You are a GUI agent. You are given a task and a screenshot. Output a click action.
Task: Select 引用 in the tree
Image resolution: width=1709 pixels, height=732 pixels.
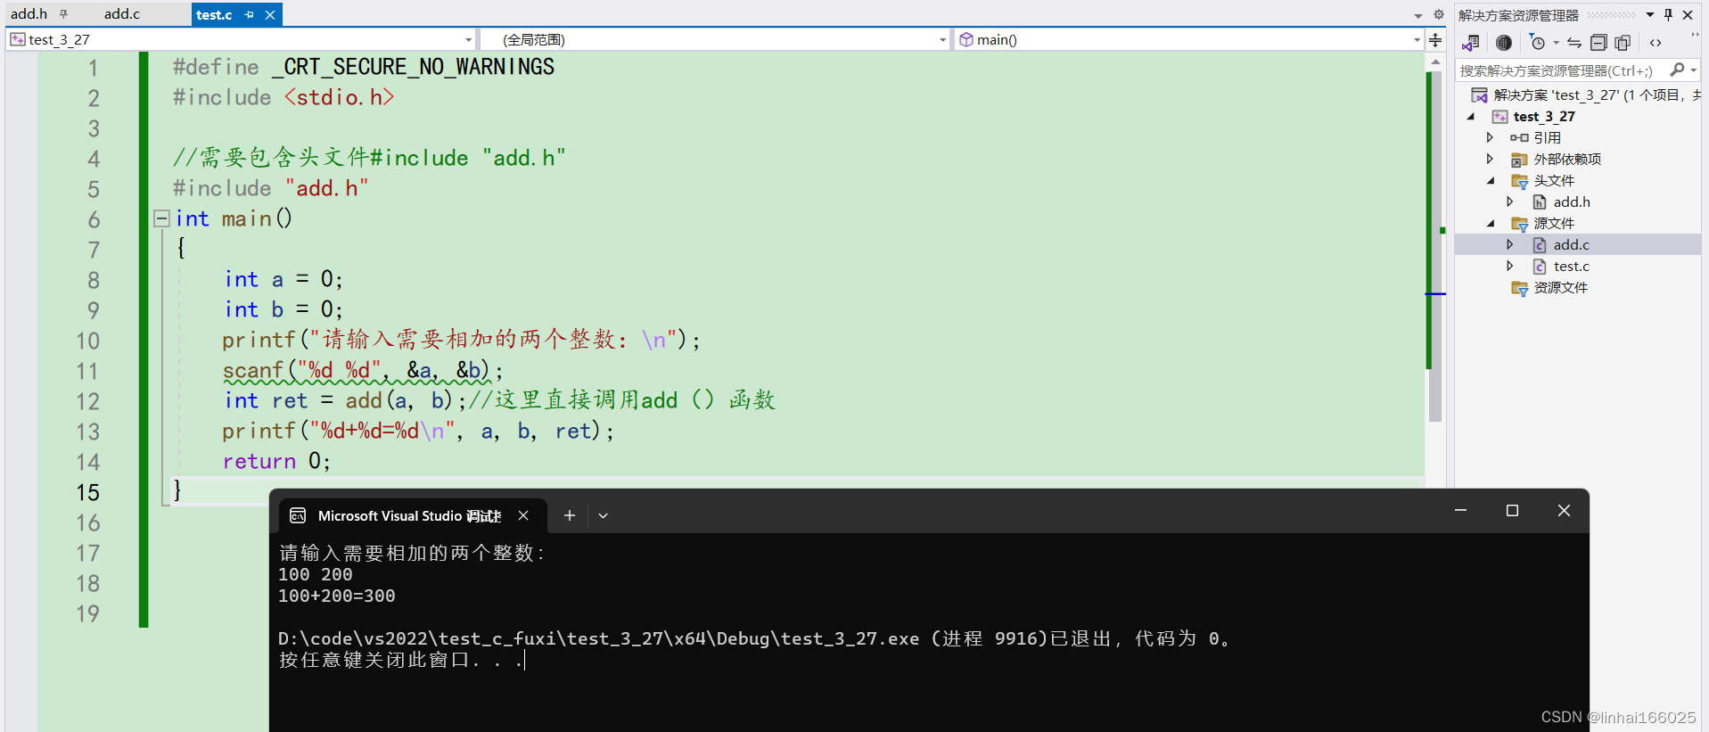pos(1547,137)
